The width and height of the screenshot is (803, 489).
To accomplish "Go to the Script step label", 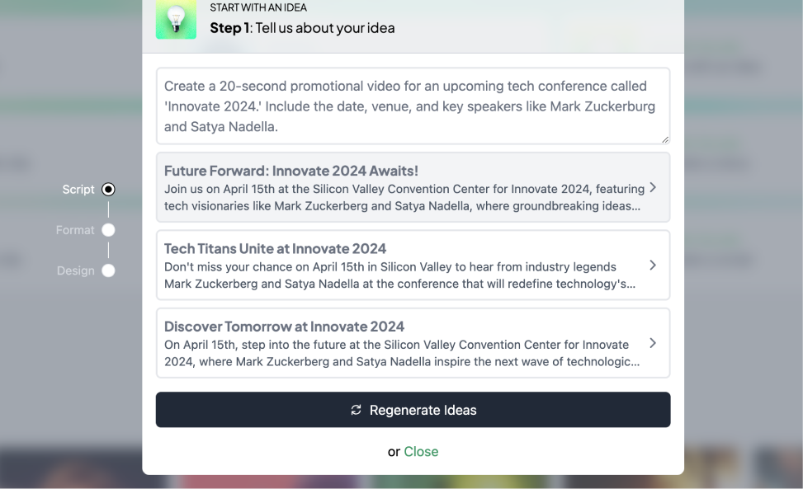I will click(78, 190).
